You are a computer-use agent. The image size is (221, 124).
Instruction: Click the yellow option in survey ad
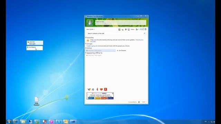97,98
